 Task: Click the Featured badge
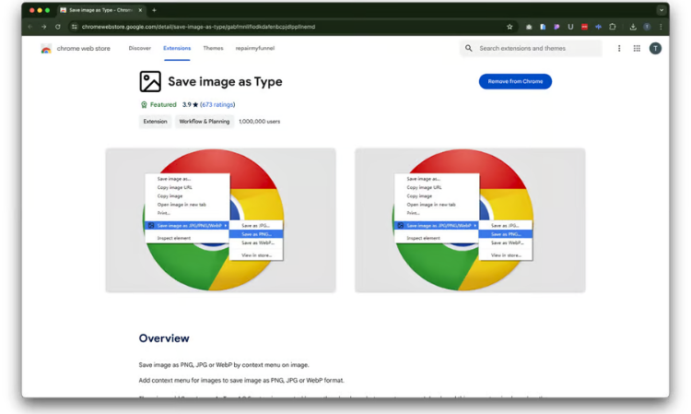click(x=158, y=104)
